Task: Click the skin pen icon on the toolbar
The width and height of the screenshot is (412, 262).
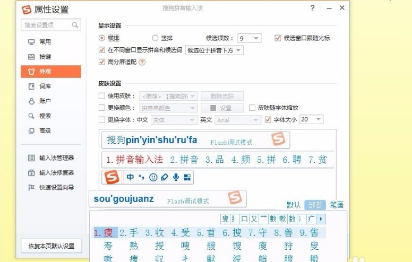Action: click(165, 177)
